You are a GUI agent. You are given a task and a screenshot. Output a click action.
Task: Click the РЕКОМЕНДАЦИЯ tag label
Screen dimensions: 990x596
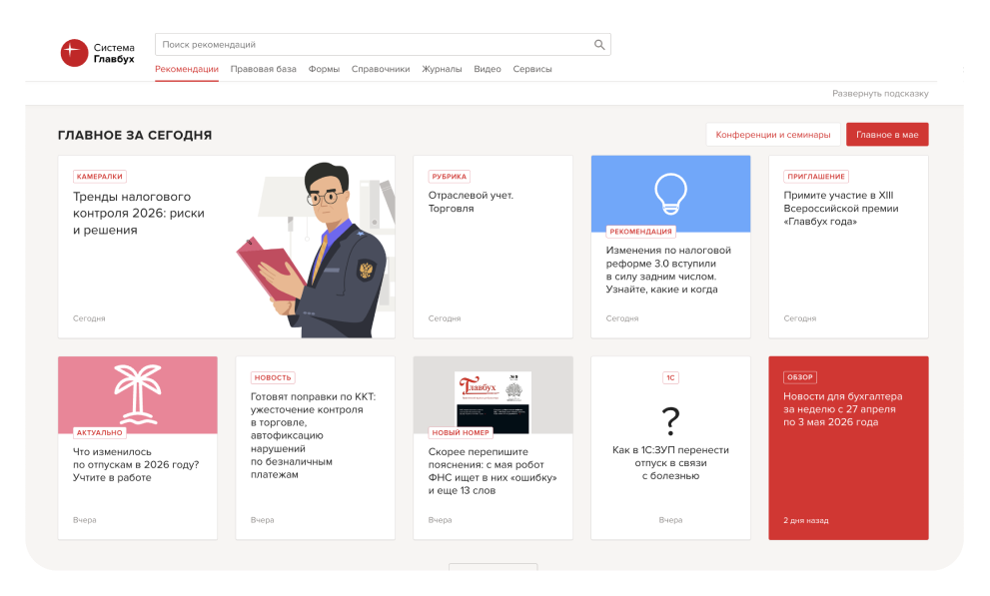click(x=640, y=232)
